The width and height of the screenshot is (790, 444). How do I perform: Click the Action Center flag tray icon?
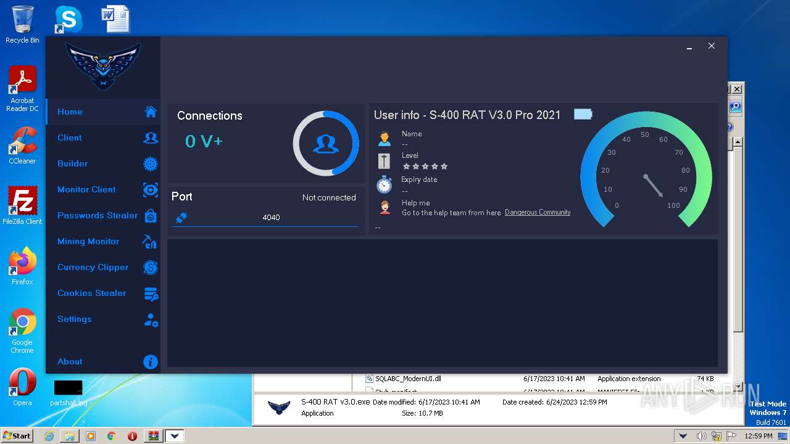click(732, 436)
